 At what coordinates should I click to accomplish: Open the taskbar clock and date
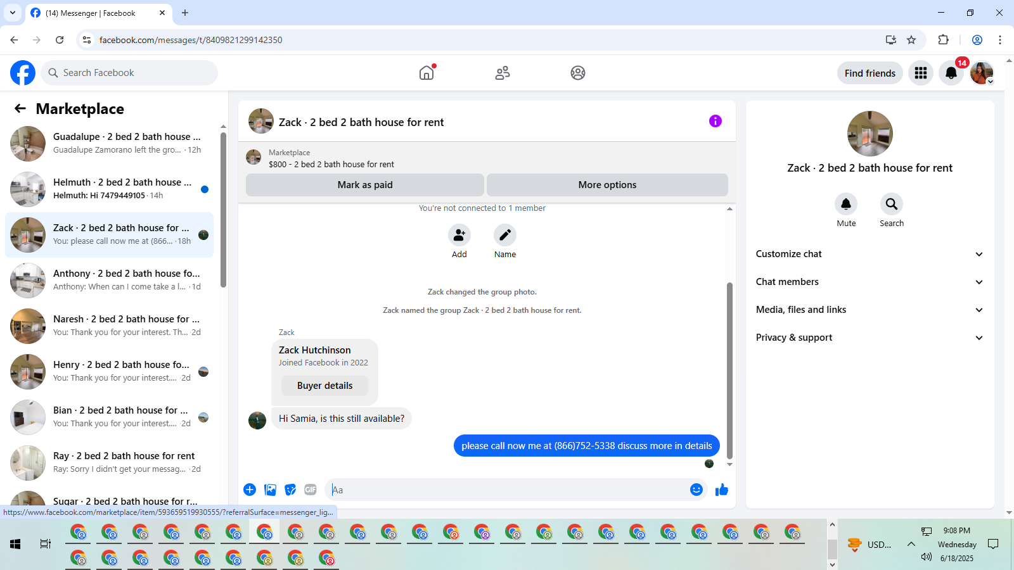[x=957, y=544]
